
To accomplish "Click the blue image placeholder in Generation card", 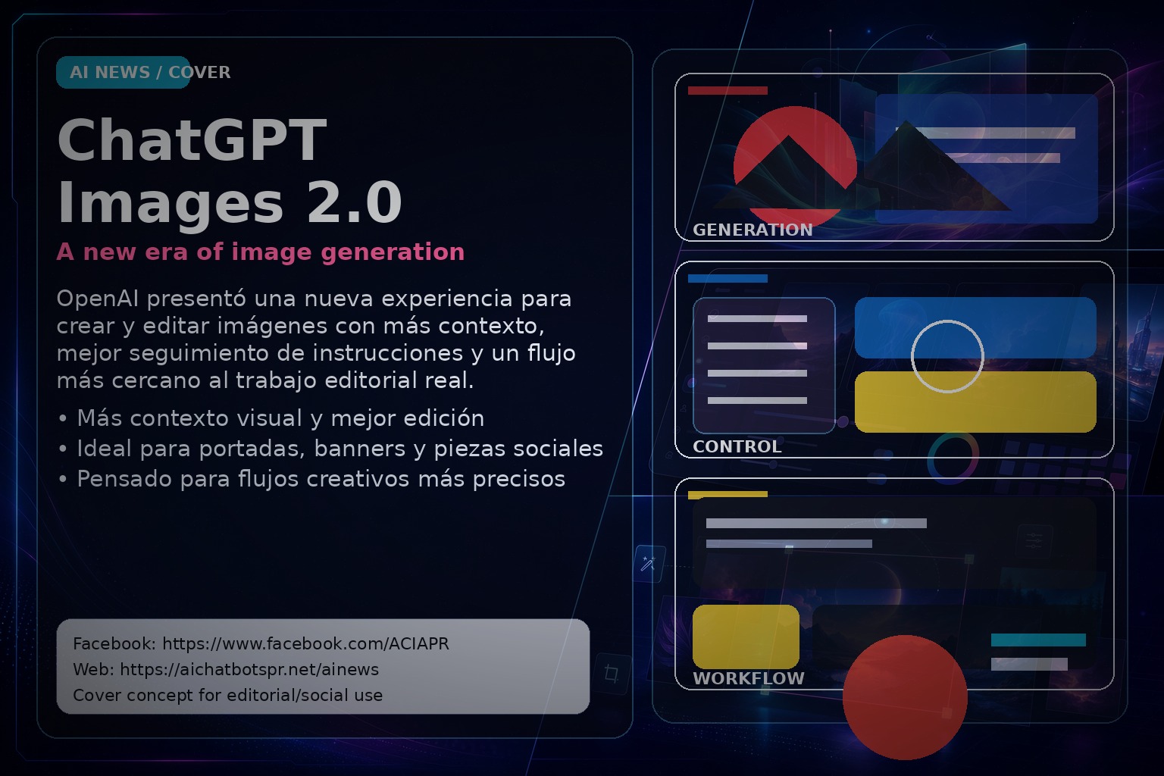I will [987, 158].
